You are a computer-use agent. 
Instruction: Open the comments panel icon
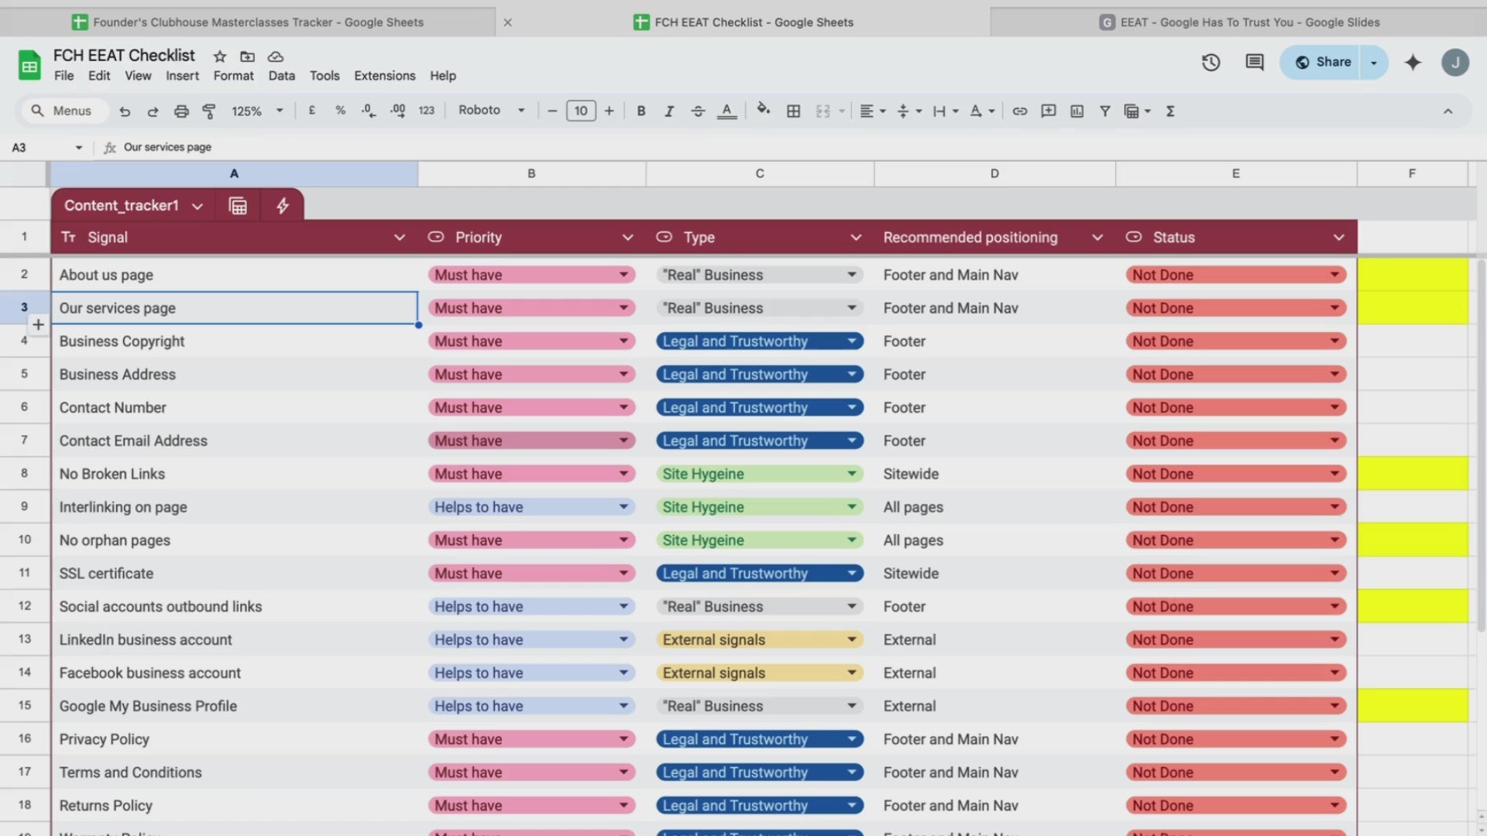pos(1254,62)
